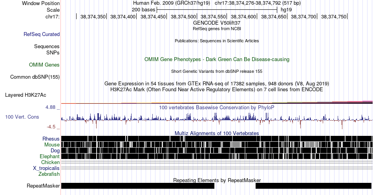Click the -4.5 PhyloP lower limit value
The width and height of the screenshot is (373, 195).
(x=51, y=127)
